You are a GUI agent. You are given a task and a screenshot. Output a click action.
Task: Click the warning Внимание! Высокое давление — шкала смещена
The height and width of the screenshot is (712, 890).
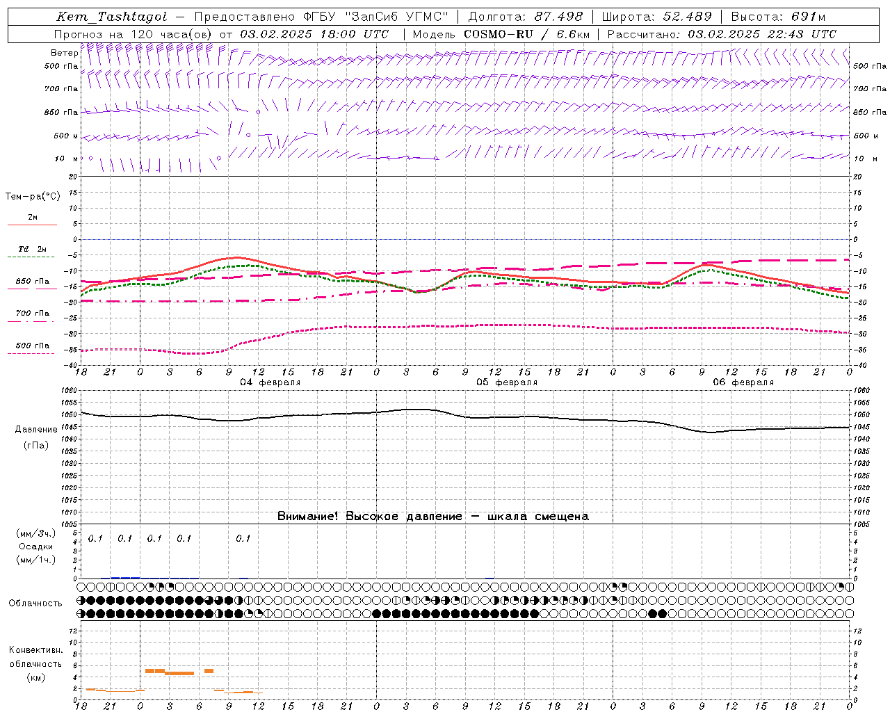(433, 517)
